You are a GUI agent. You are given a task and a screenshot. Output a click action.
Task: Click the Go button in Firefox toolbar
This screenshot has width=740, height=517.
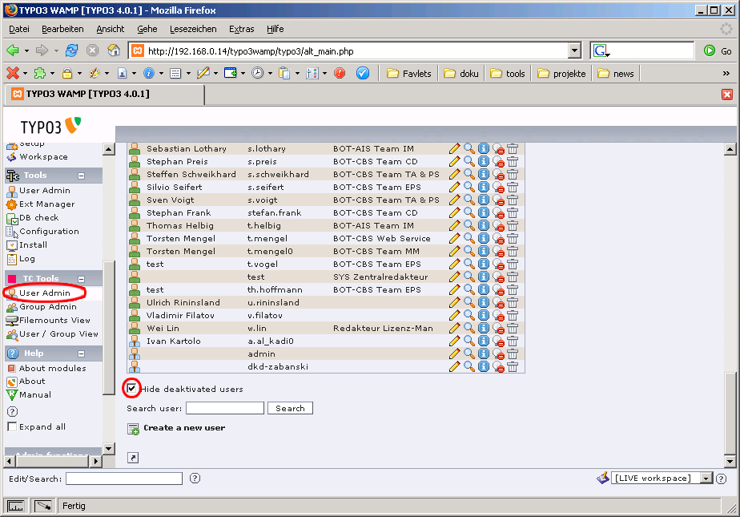(718, 51)
